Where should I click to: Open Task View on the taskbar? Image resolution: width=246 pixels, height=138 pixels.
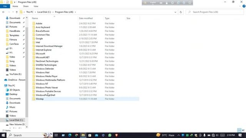(x=56, y=135)
